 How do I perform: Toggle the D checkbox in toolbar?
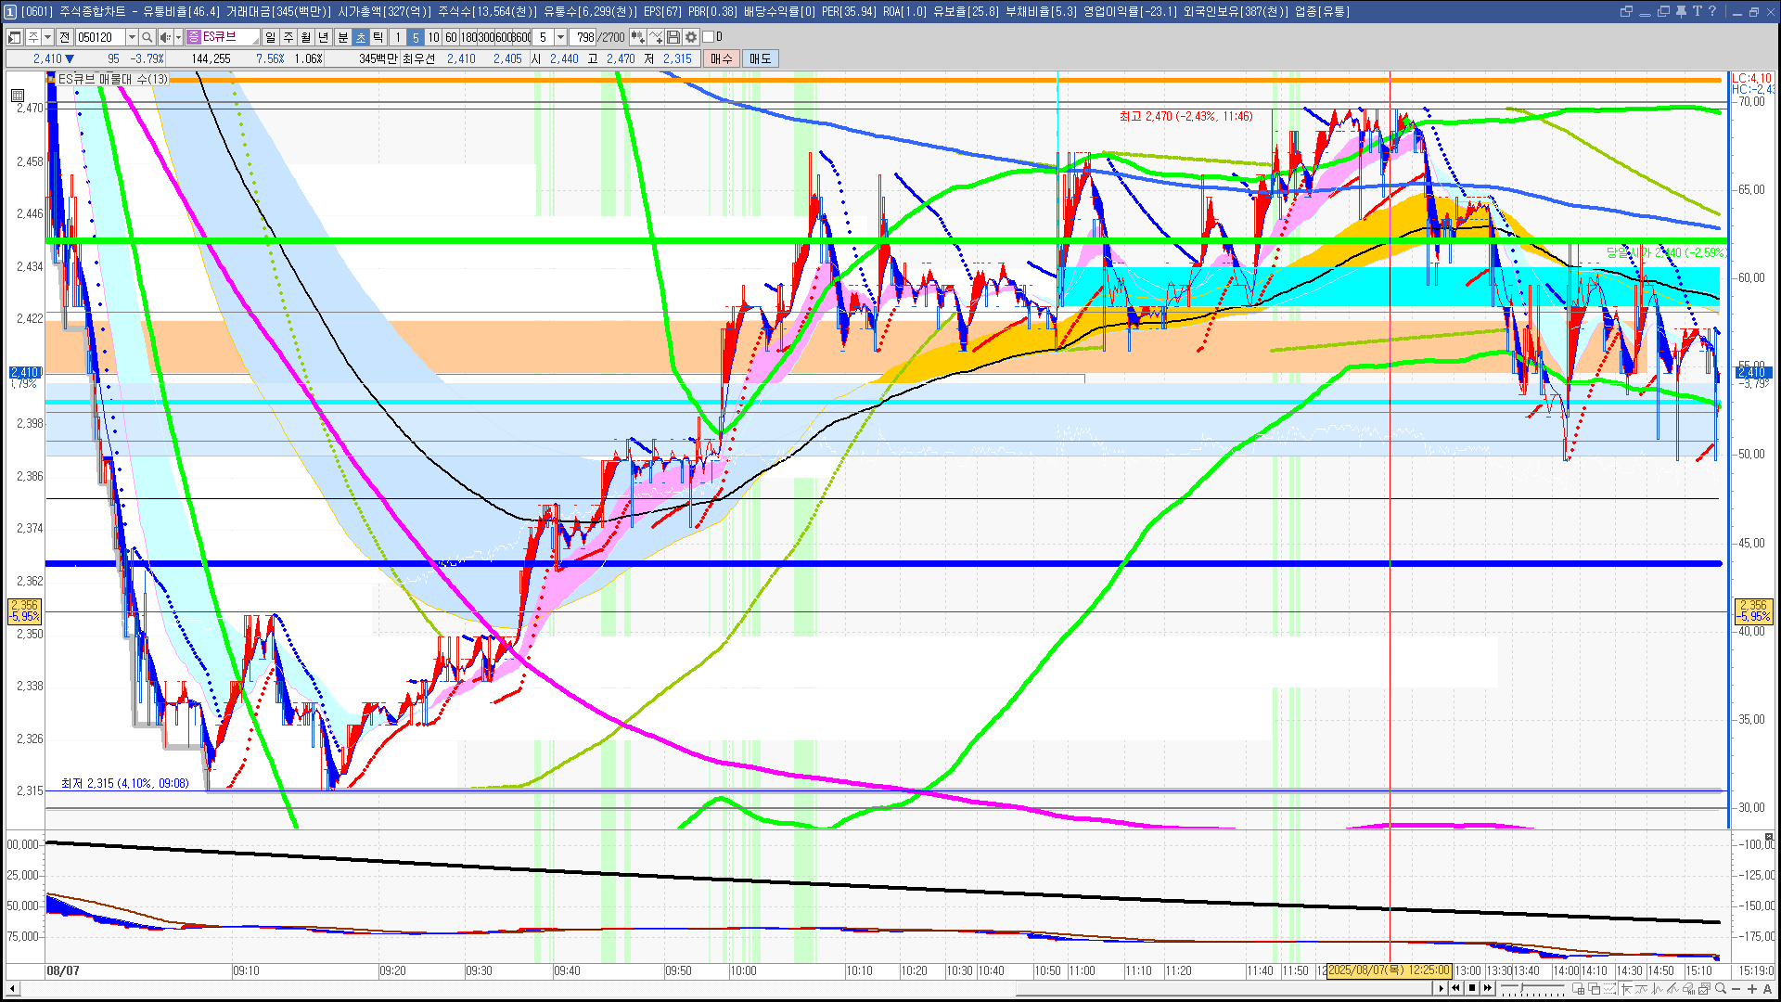(709, 37)
